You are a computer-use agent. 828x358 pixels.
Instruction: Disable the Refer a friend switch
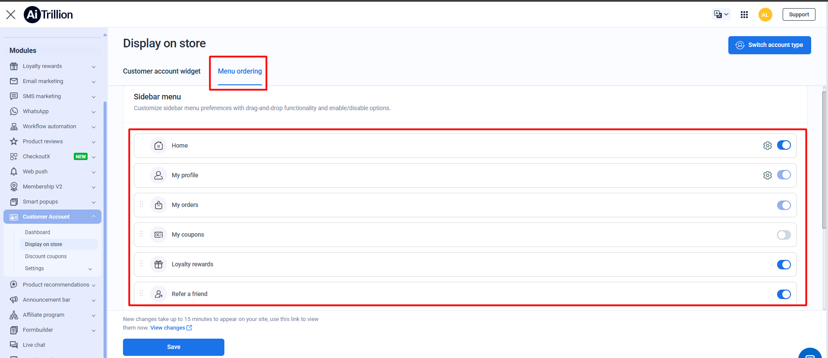point(784,294)
